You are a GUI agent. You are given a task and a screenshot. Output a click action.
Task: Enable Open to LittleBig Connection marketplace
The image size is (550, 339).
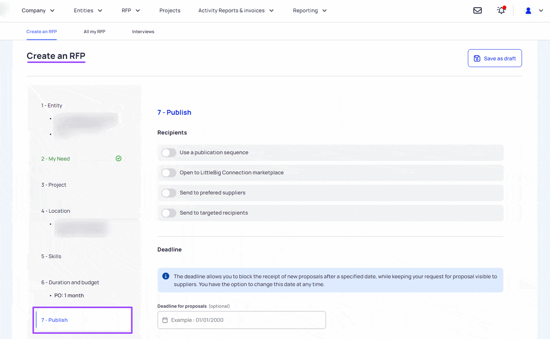click(x=169, y=173)
